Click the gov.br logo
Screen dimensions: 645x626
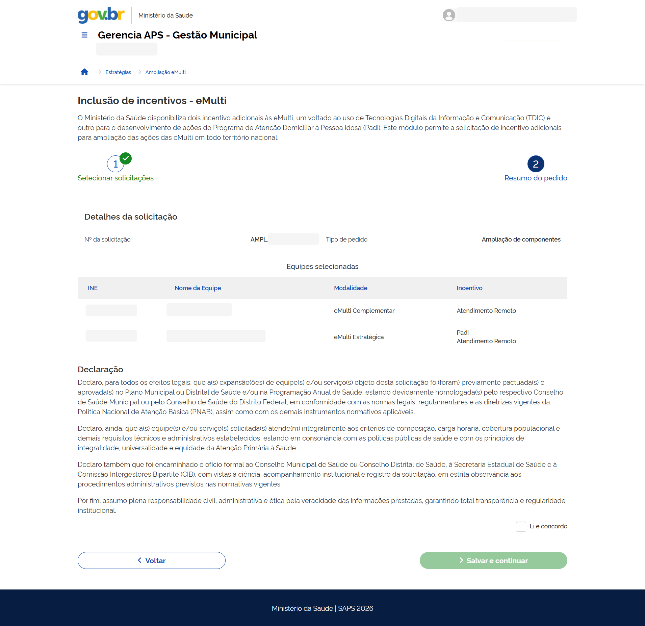click(x=101, y=15)
